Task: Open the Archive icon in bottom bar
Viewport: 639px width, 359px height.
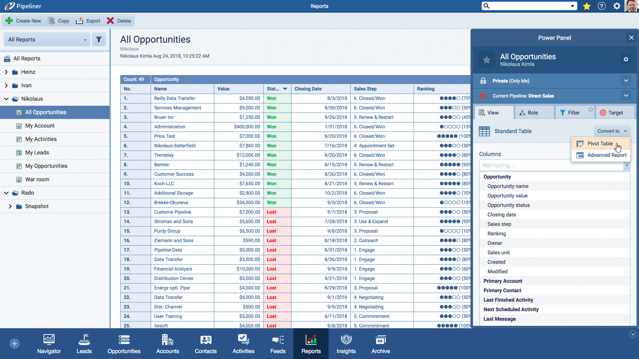Action: click(x=380, y=344)
